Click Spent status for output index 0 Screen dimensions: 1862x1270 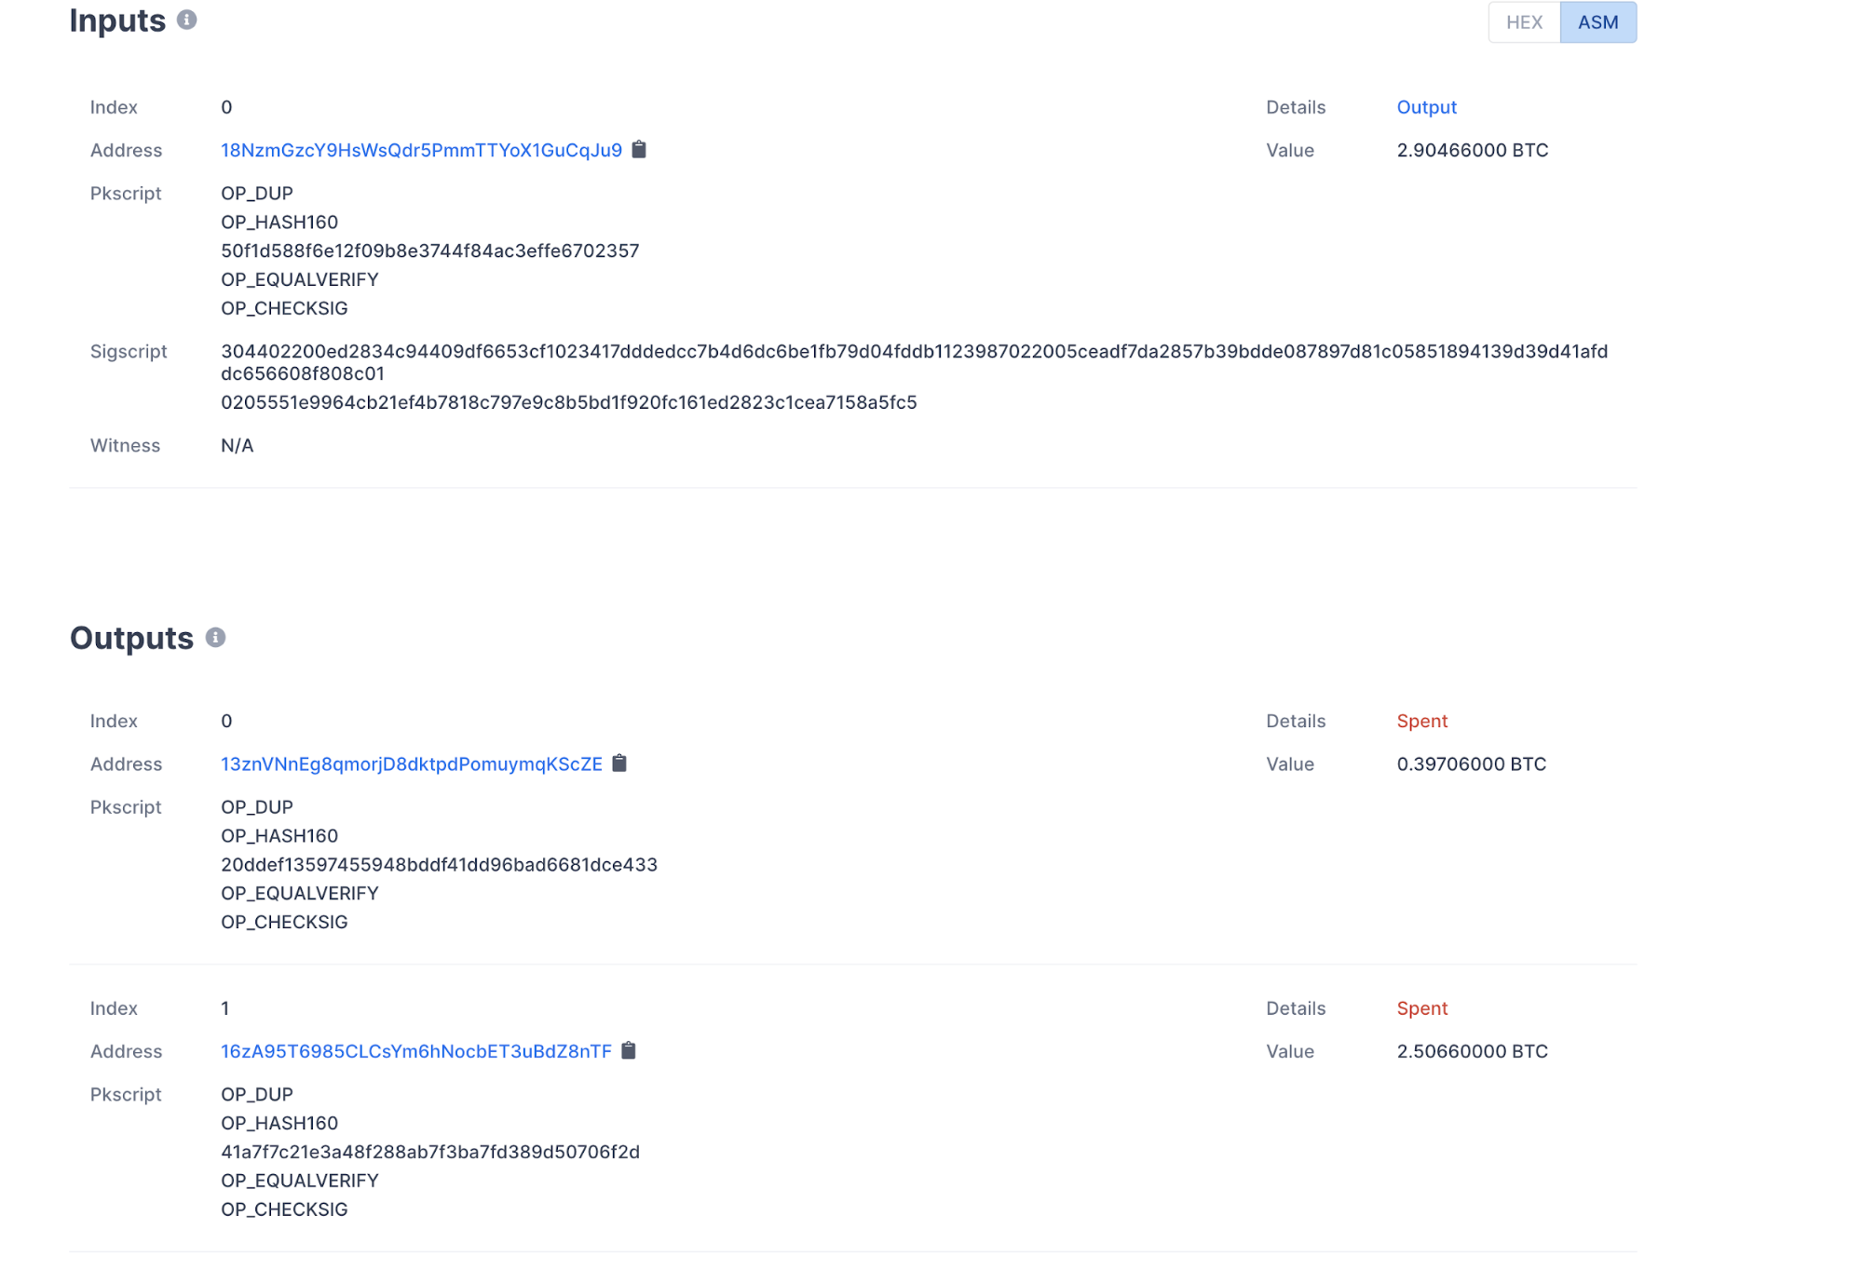(x=1421, y=721)
